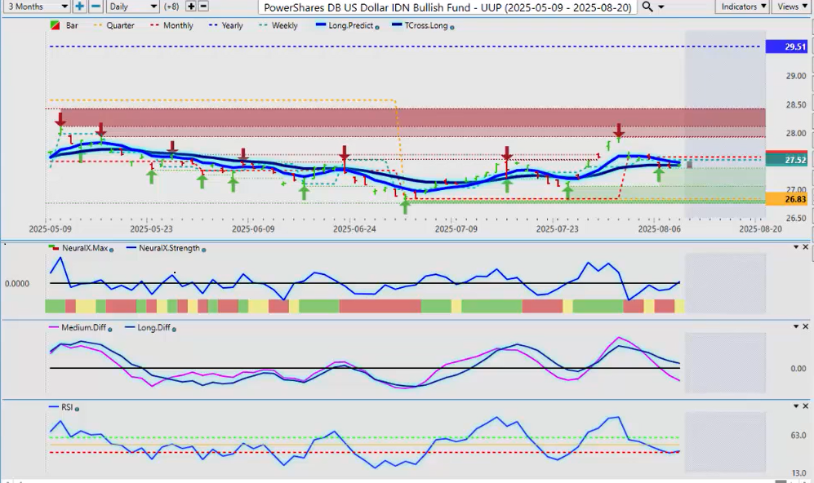This screenshot has width=814, height=483.
Task: Click the black plus forecast-days button
Action: pyautogui.click(x=191, y=7)
